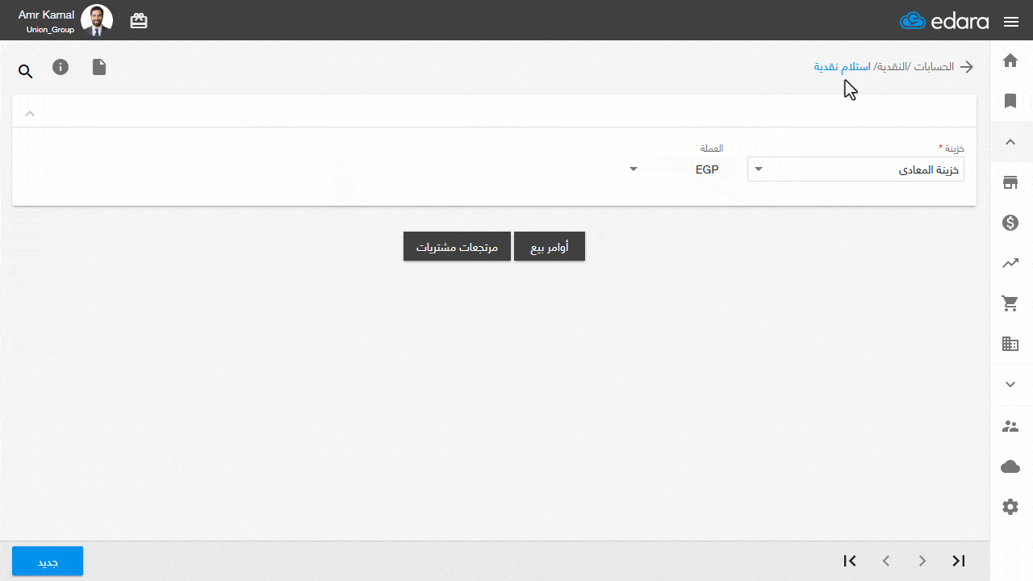Click the جديد button
The width and height of the screenshot is (1033, 581).
48,562
